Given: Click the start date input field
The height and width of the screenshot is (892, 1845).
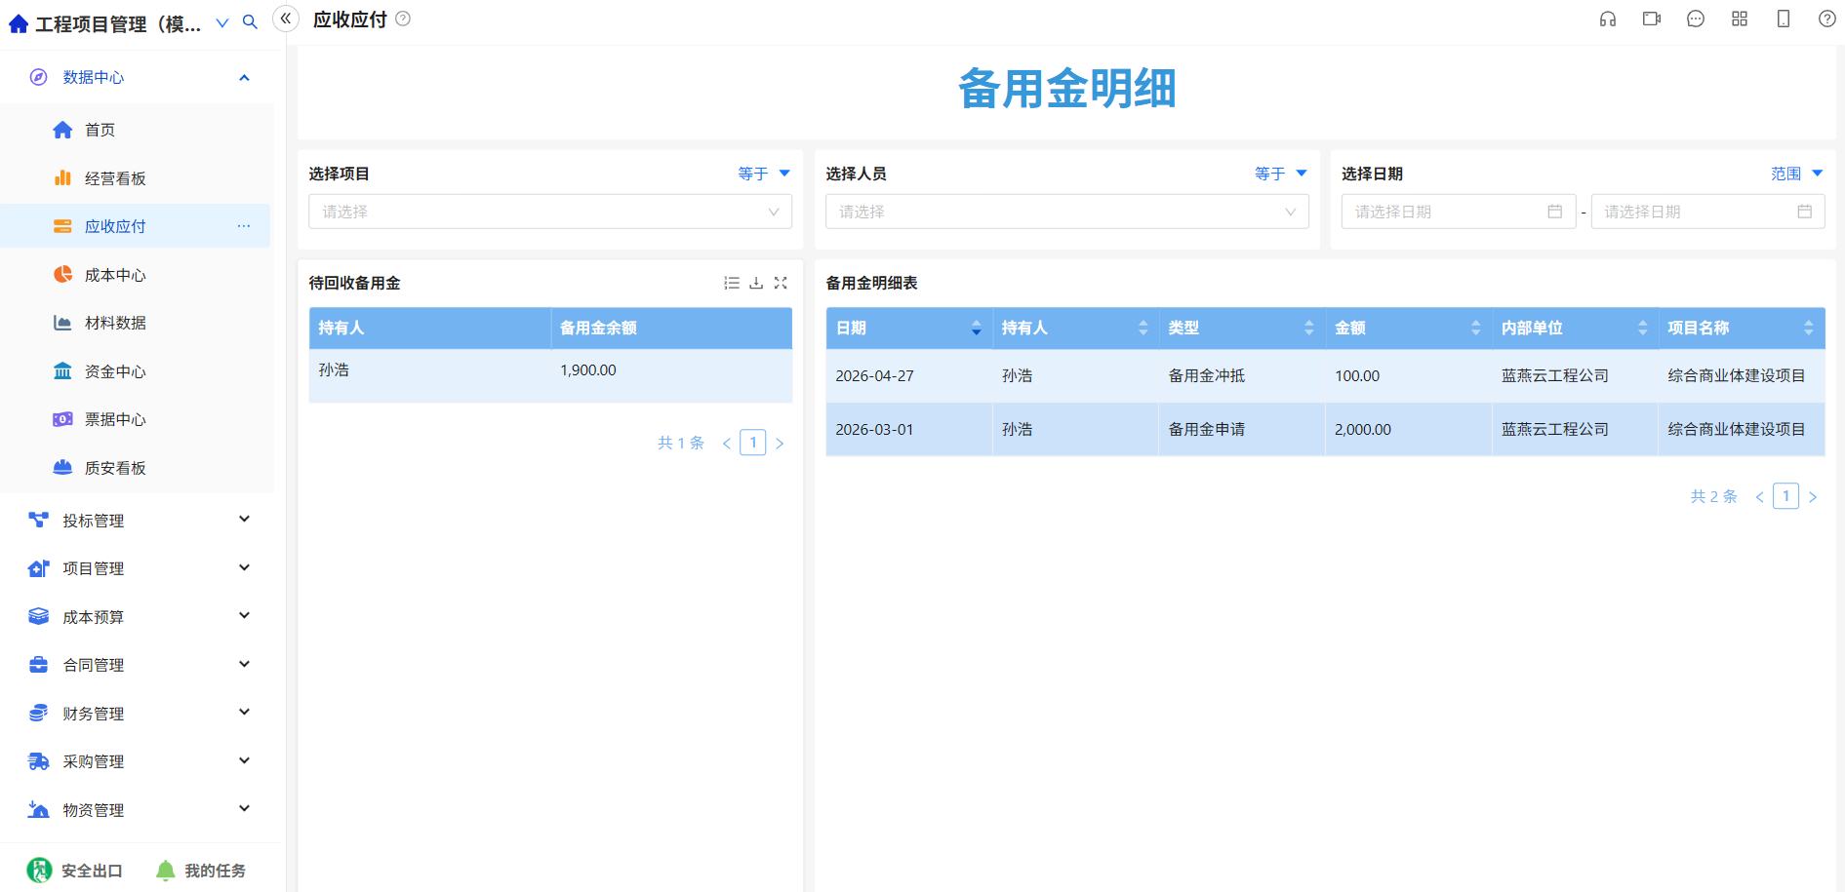Looking at the screenshot, I should point(1459,212).
